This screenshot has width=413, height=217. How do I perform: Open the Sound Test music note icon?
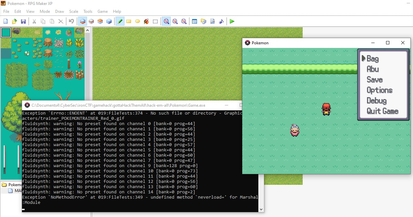click(221, 21)
